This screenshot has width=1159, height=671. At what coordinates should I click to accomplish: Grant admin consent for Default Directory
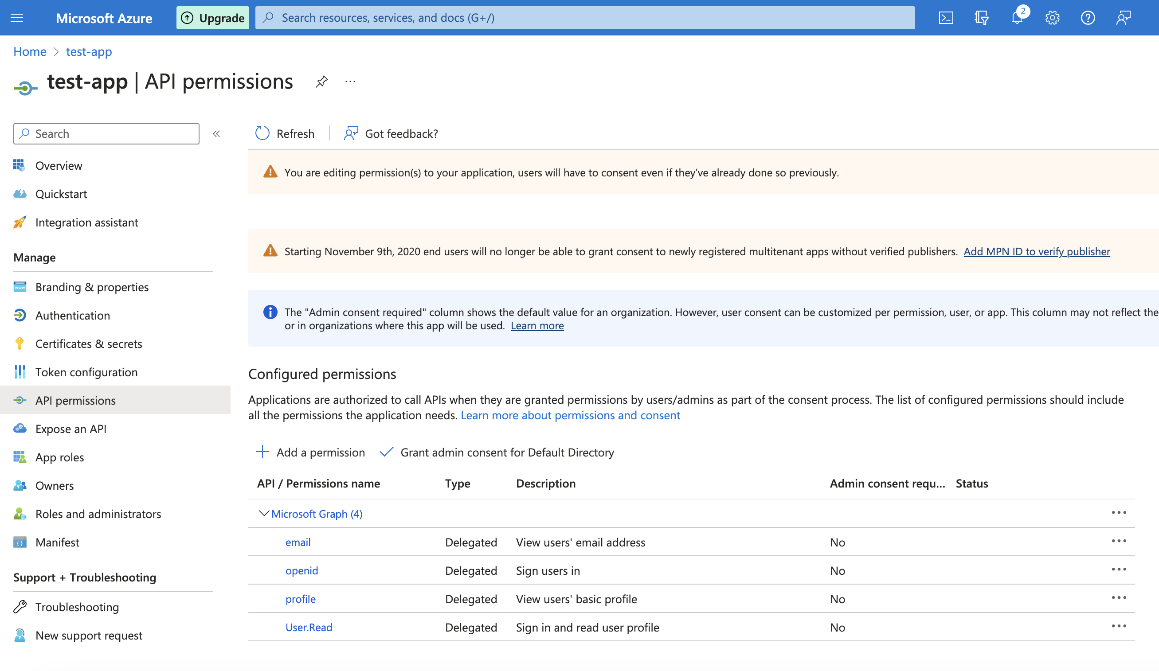pos(497,452)
